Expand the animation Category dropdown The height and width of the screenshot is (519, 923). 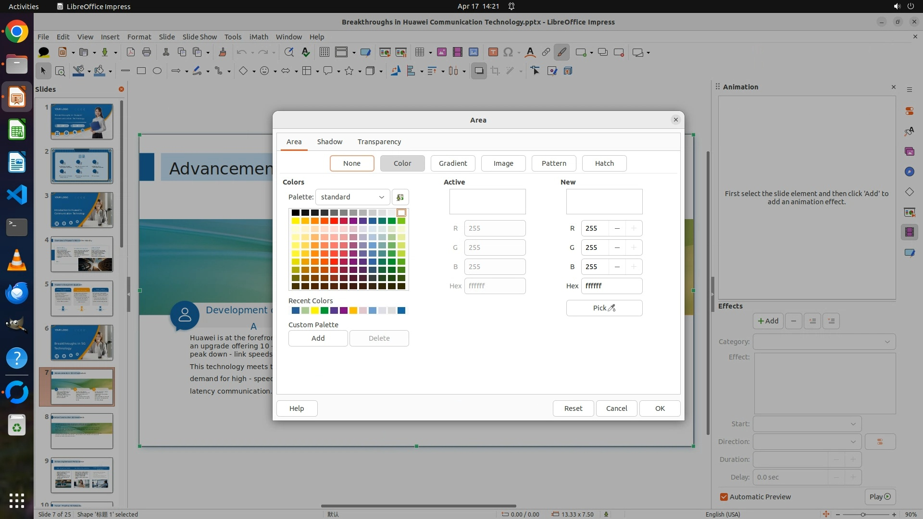coord(824,342)
